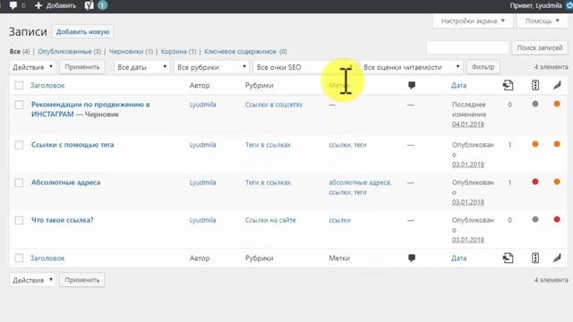Click orange readability dot for 'Ссылки с помощью тега'
This screenshot has height=322, width=573.
tap(557, 144)
